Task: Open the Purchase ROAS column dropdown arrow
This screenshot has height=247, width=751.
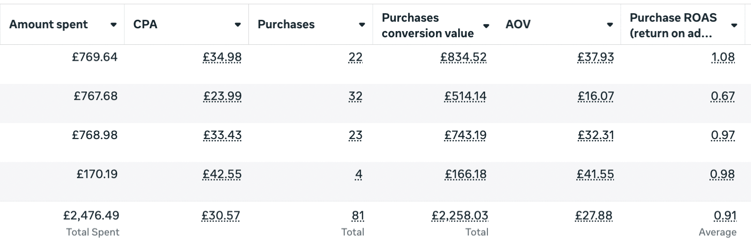Action: pos(734,25)
